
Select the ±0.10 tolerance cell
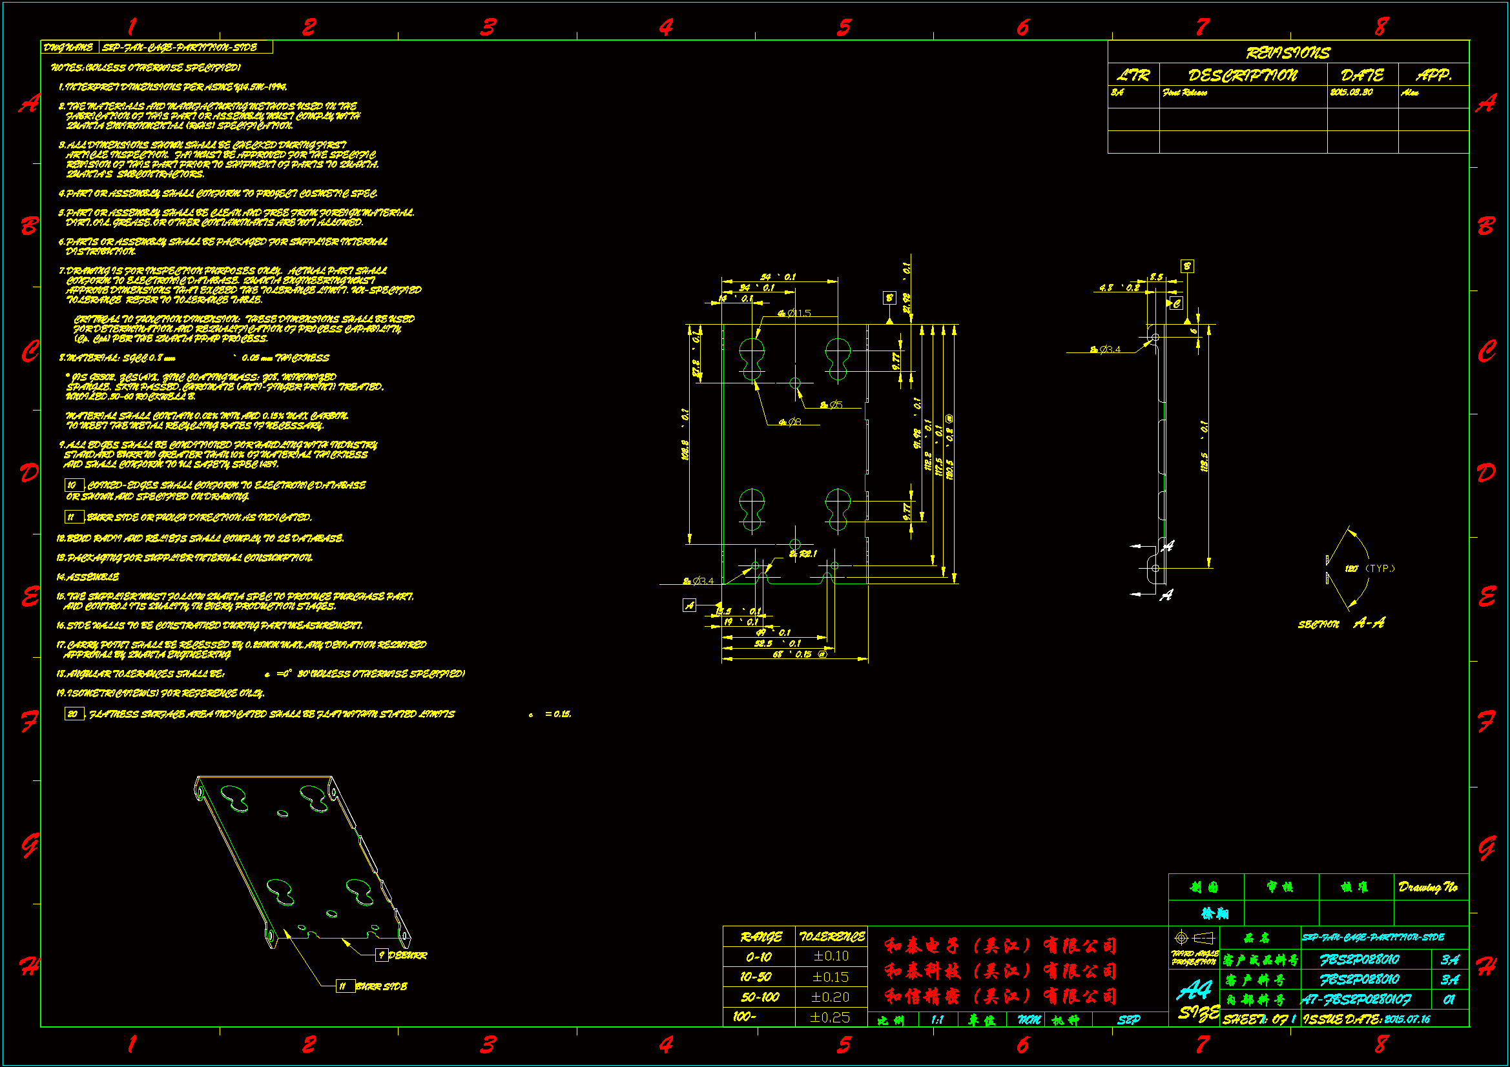(831, 957)
